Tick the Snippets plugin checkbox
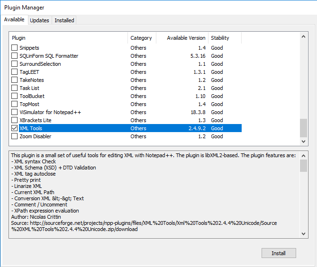This screenshot has height=267, width=317. (14, 48)
